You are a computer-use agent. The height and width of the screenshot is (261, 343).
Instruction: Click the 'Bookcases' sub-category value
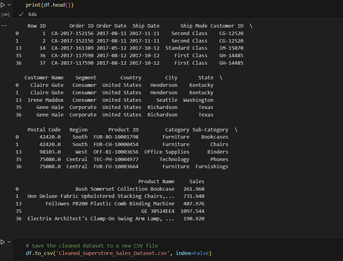coord(215,137)
